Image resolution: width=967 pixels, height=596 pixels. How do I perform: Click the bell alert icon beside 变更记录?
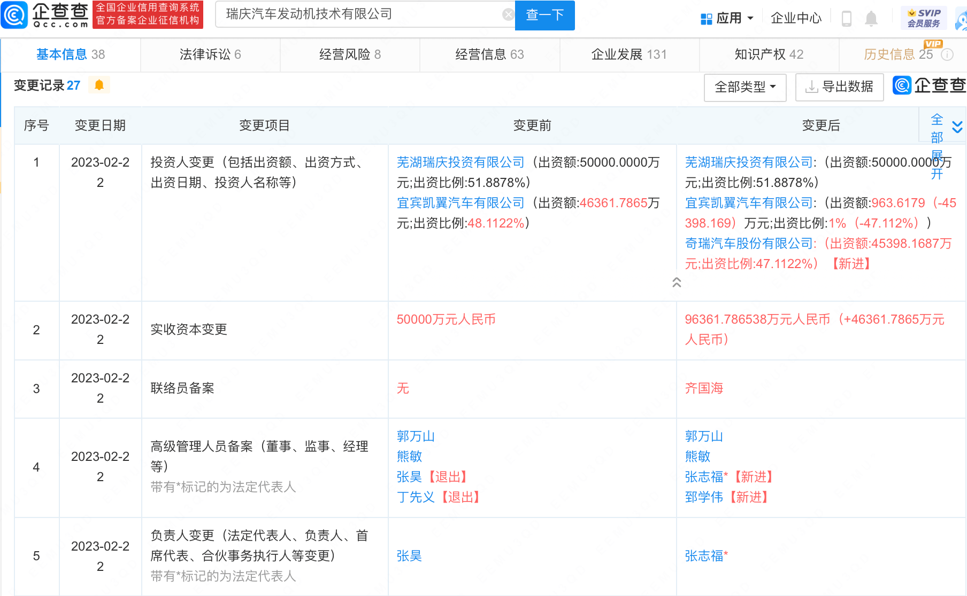pos(99,85)
